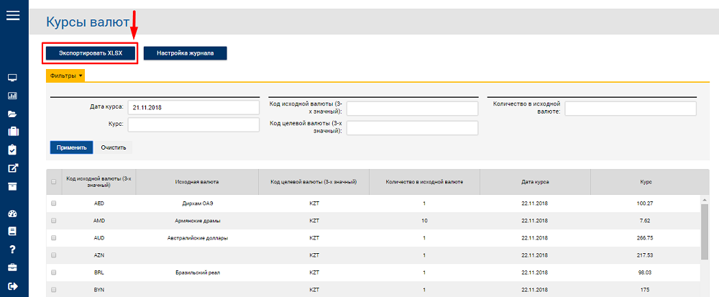Sort by the Курс column header
Screen dimensions: 719x297
click(646, 182)
